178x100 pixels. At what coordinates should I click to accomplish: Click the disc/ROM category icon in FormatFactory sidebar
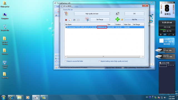[x=56, y=61]
